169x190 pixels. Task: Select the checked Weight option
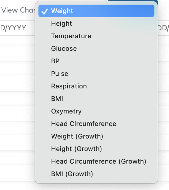point(96,11)
